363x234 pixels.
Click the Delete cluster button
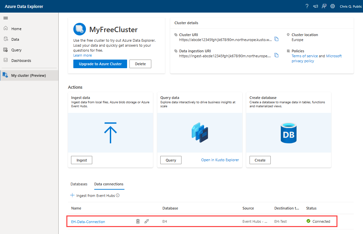point(140,64)
